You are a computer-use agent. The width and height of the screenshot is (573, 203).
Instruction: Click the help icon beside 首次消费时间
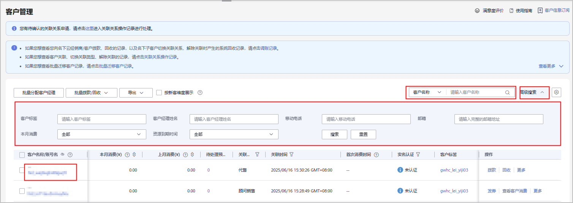376,154
